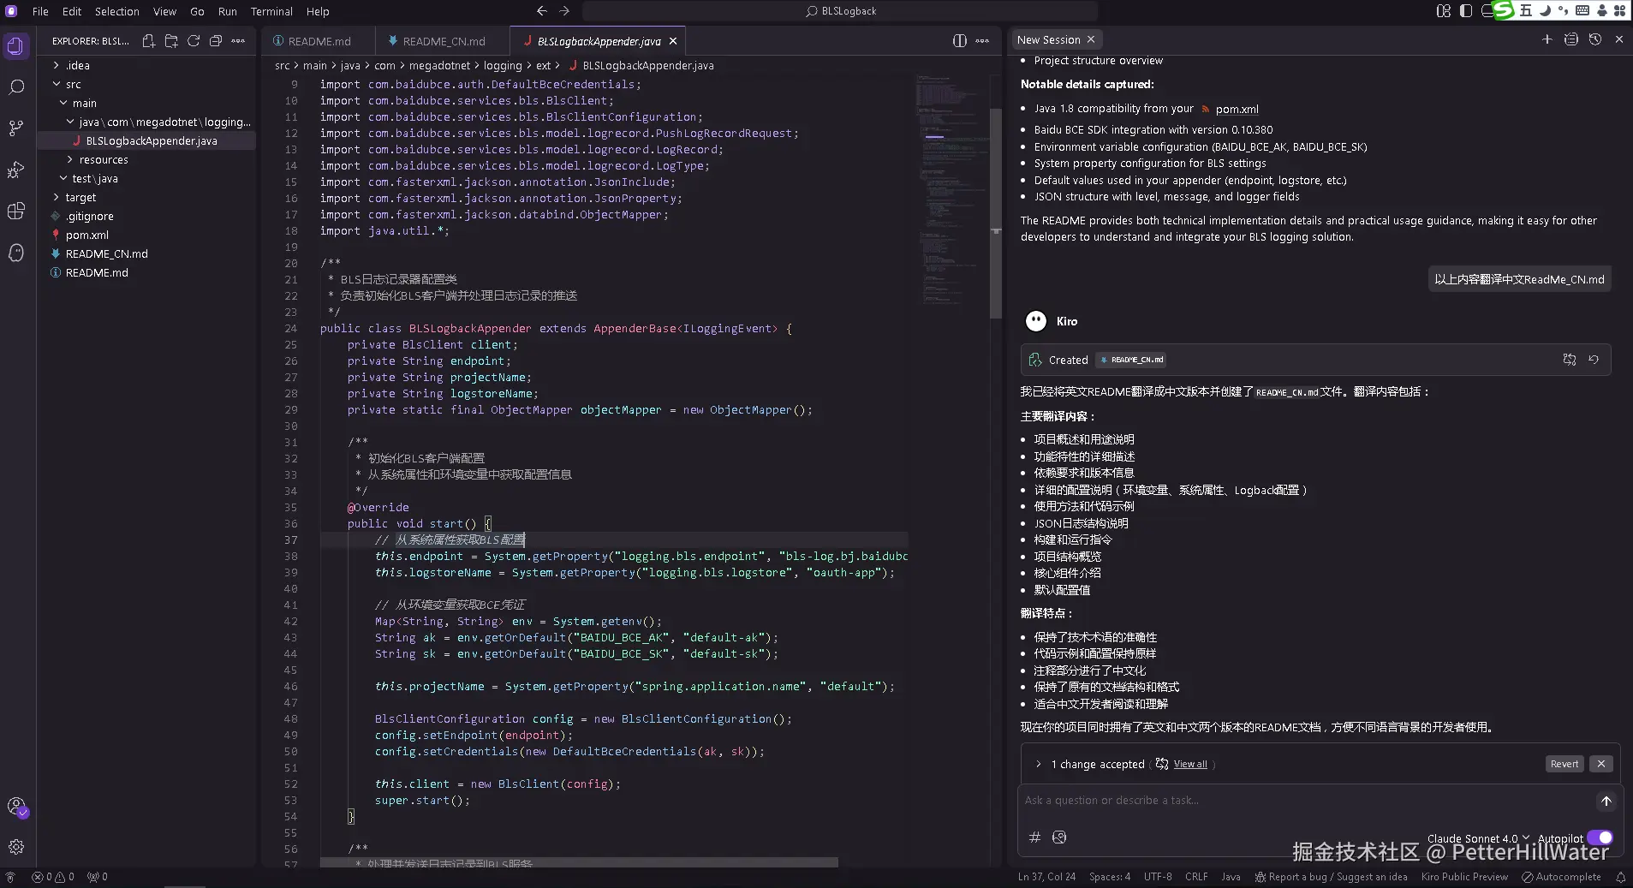Open editor more actions menu
This screenshot has height=888, width=1633.
(982, 41)
